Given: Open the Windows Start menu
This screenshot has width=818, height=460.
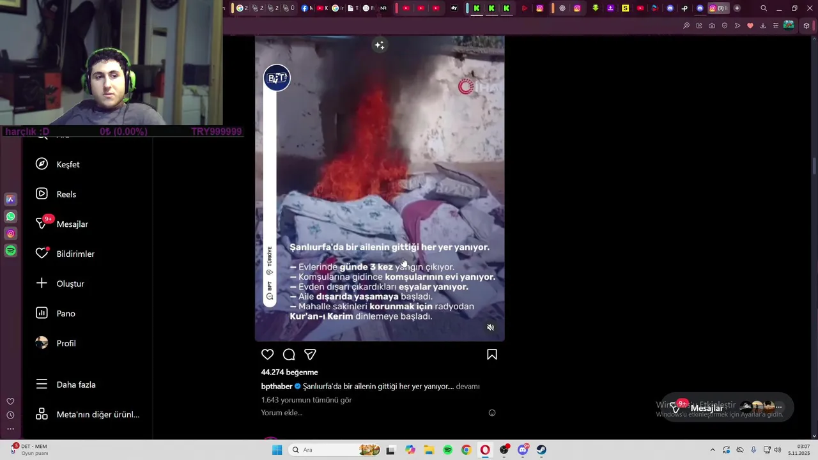Looking at the screenshot, I should click(x=277, y=450).
